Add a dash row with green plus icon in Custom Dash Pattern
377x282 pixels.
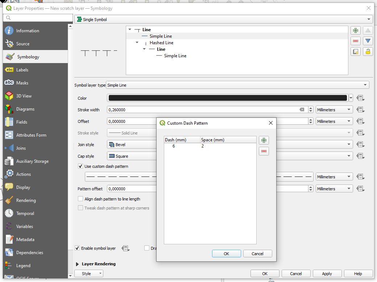[264, 140]
